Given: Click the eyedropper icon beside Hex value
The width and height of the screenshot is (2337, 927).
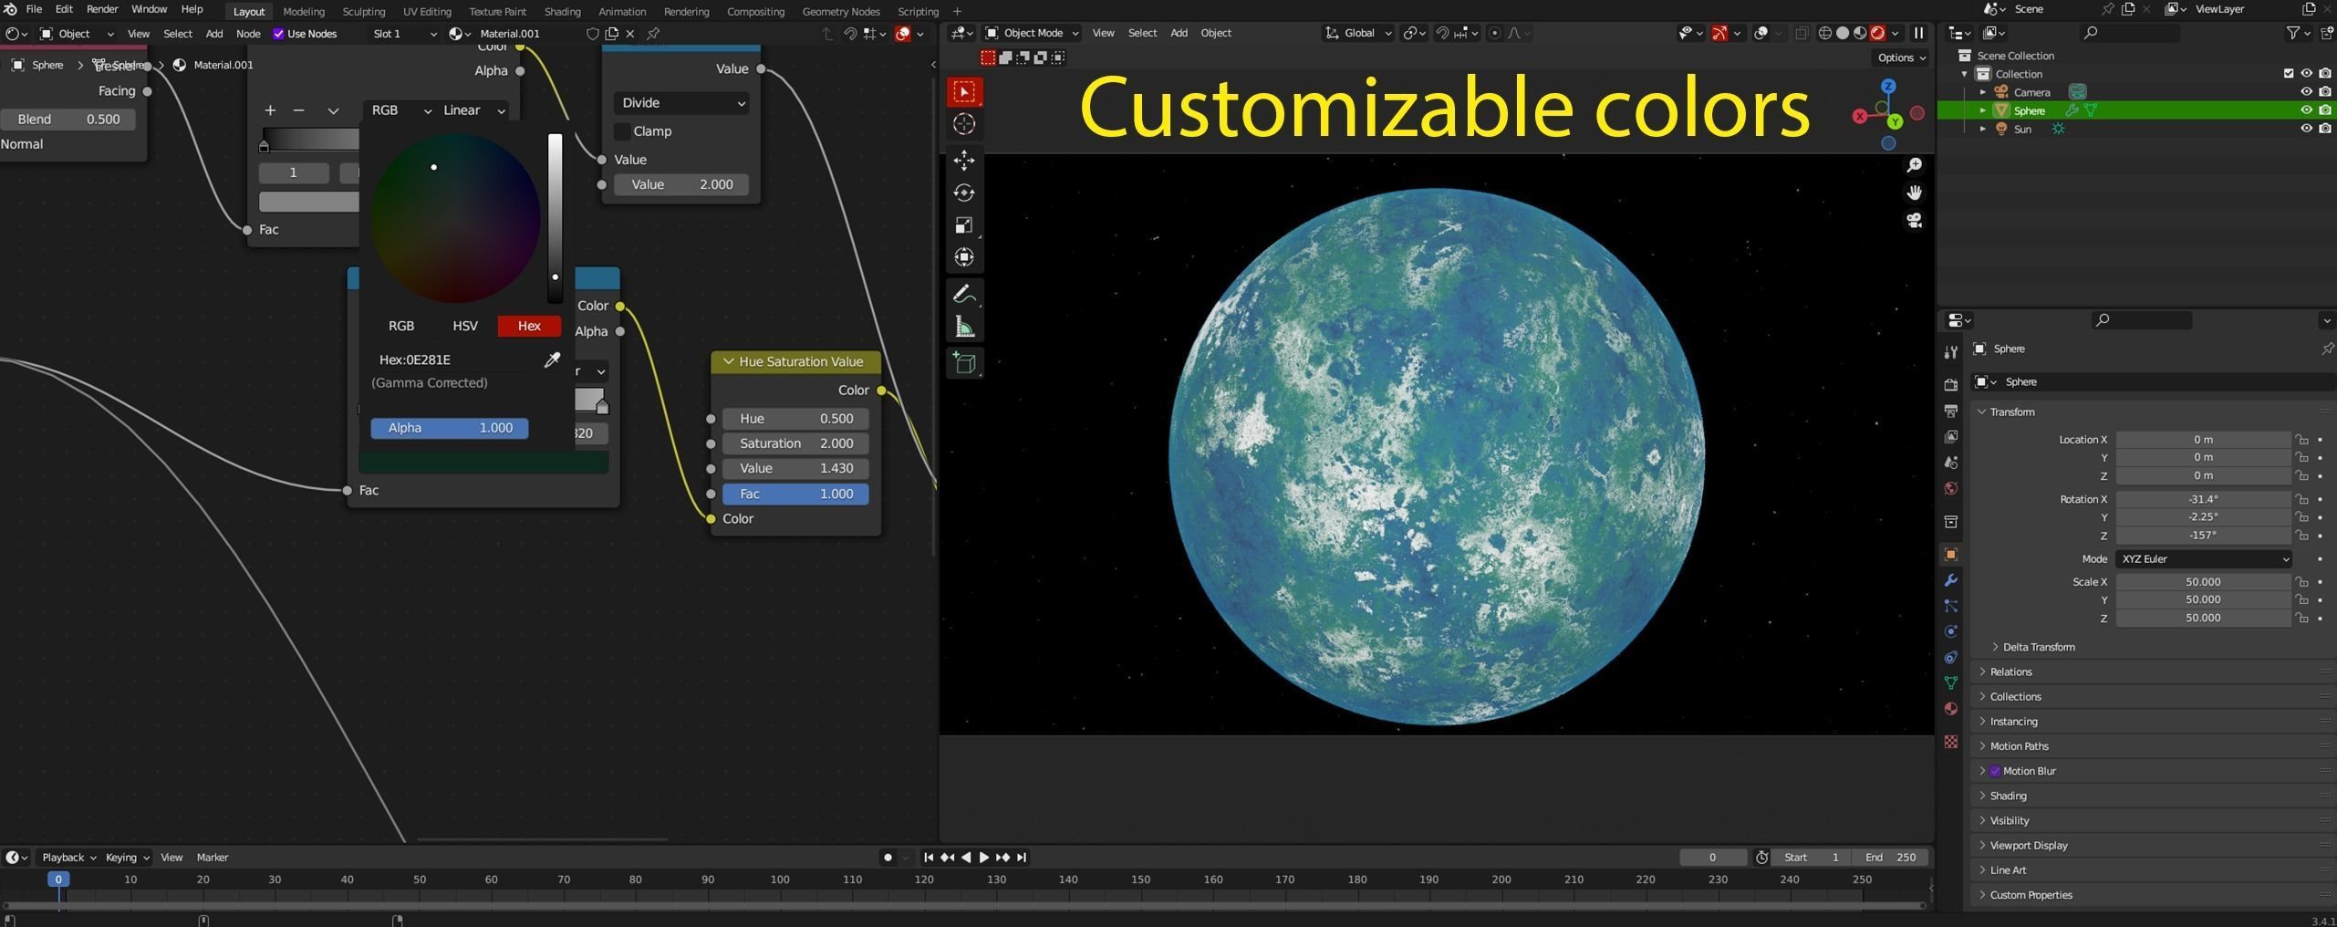Looking at the screenshot, I should tap(552, 360).
